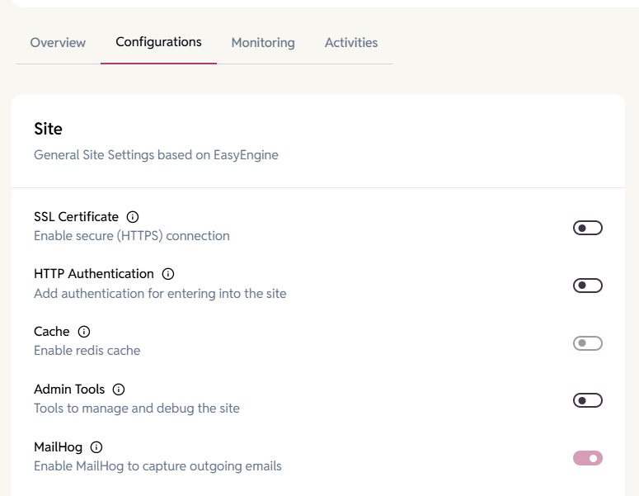Screen dimensions: 639x496
Task: Click the info icon beside SSL Certificate
Action: click(133, 217)
